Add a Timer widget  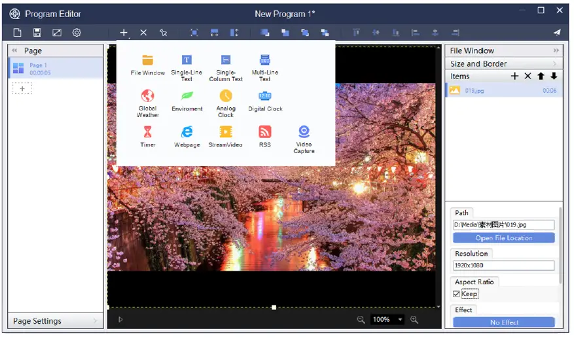(148, 131)
